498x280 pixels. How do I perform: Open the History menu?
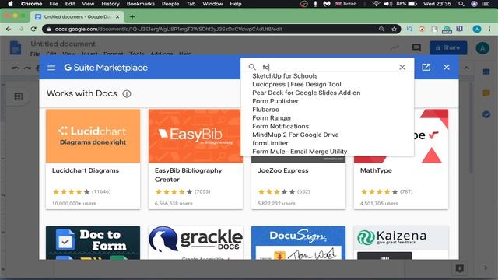[x=110, y=4]
